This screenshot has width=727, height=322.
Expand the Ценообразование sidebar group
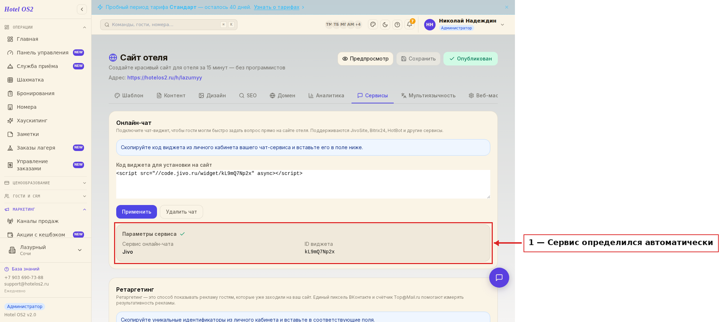coord(45,183)
